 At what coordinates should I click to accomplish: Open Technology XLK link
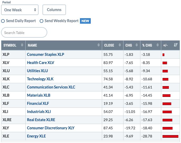point(40,79)
